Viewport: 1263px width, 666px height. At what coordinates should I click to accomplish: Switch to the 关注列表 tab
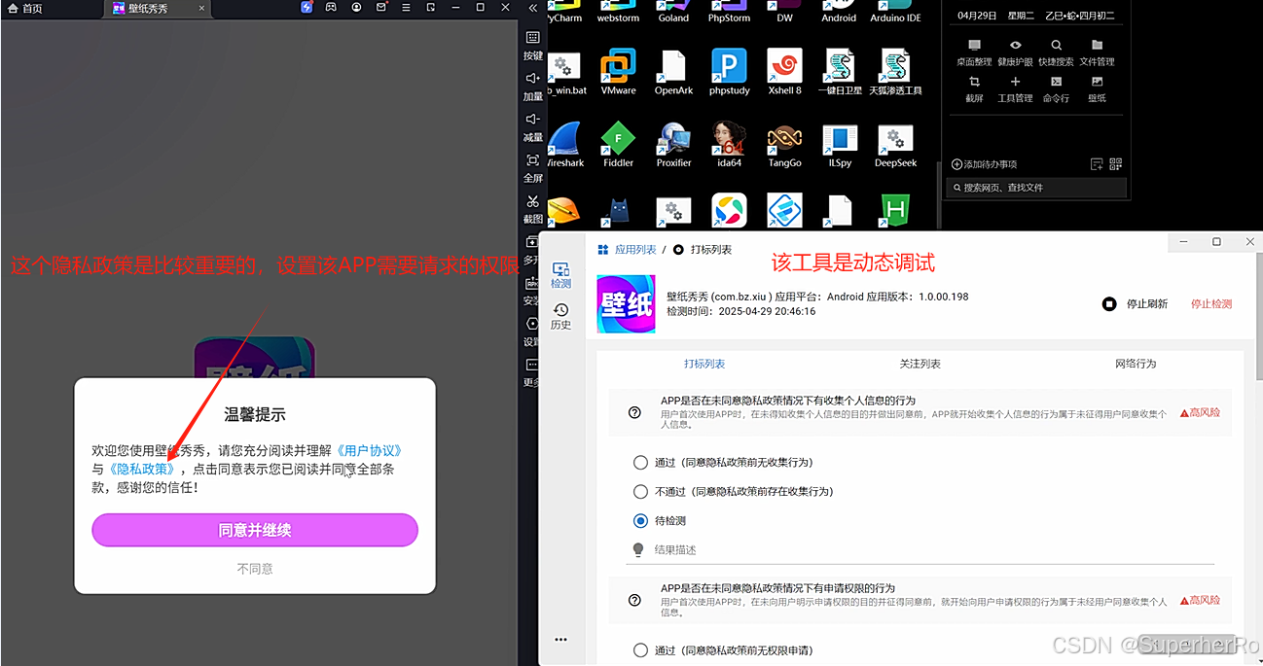tap(920, 364)
